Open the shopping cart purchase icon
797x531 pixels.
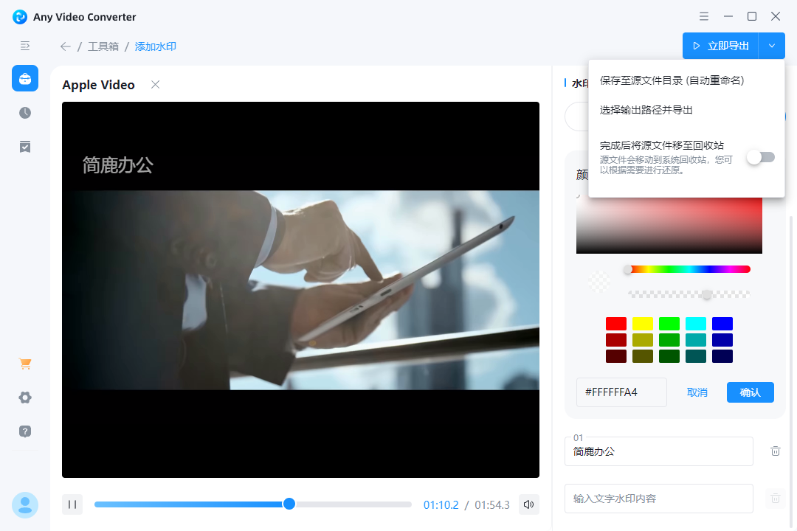click(x=25, y=364)
